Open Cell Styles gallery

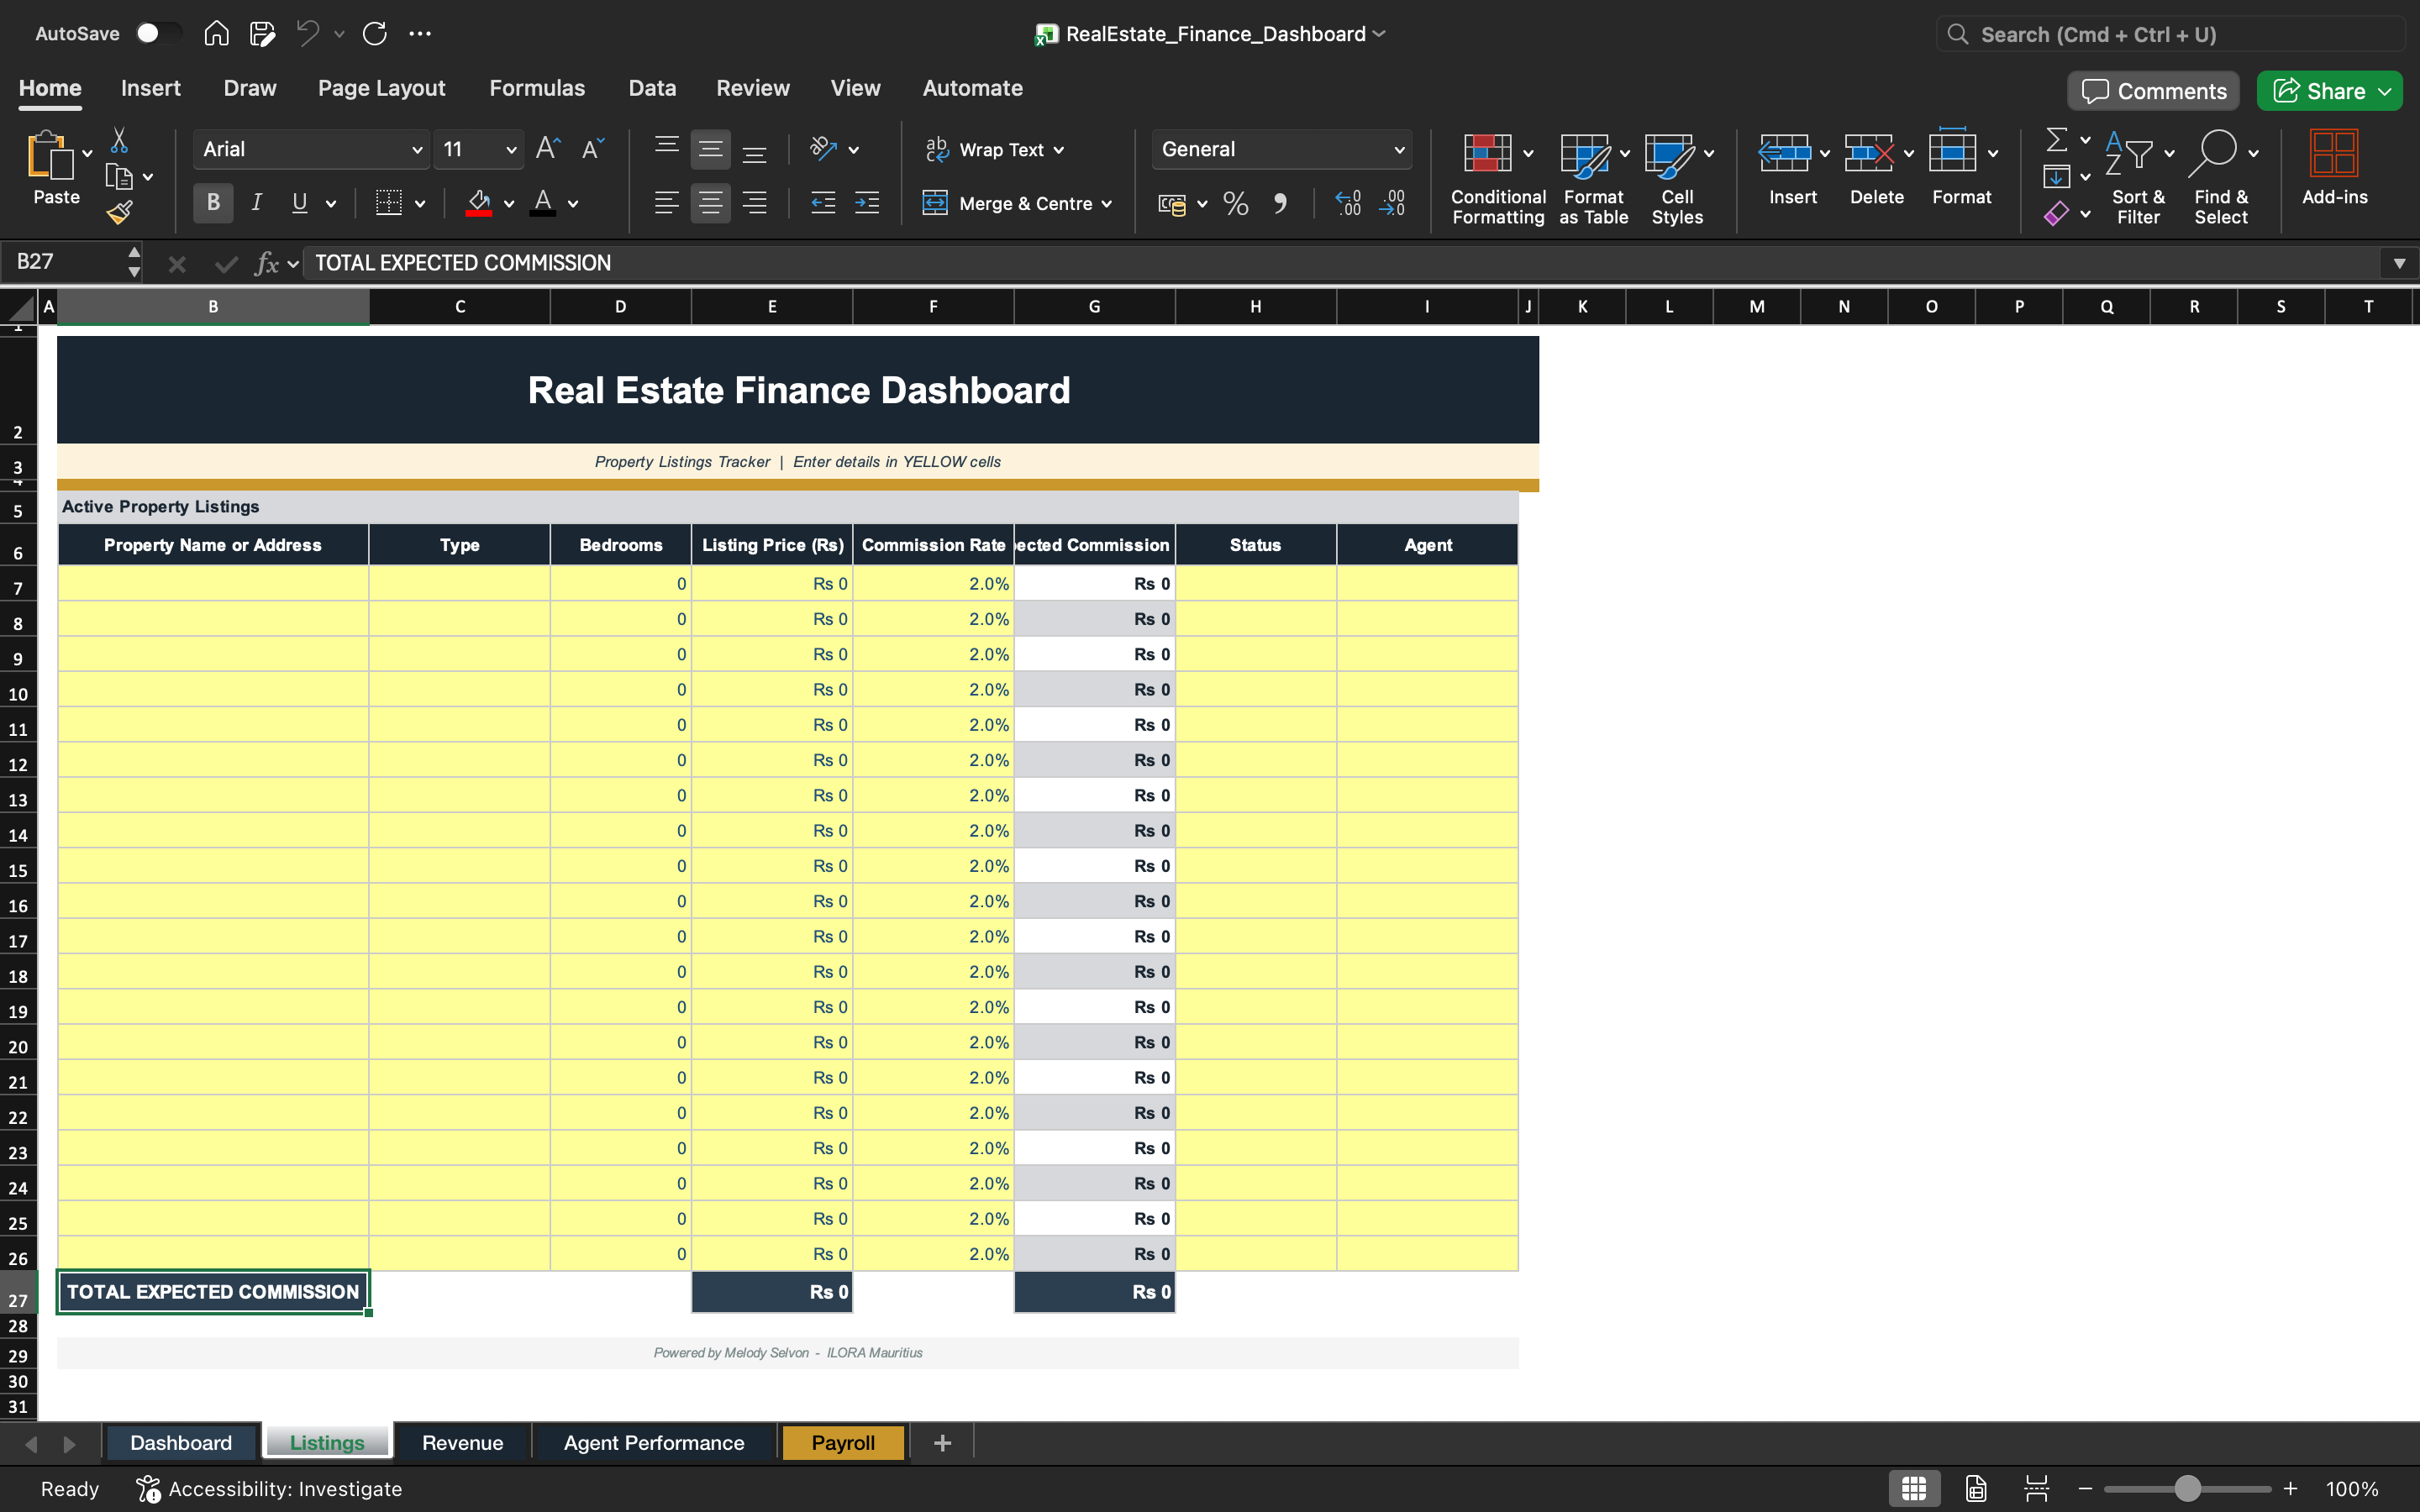click(x=1677, y=178)
